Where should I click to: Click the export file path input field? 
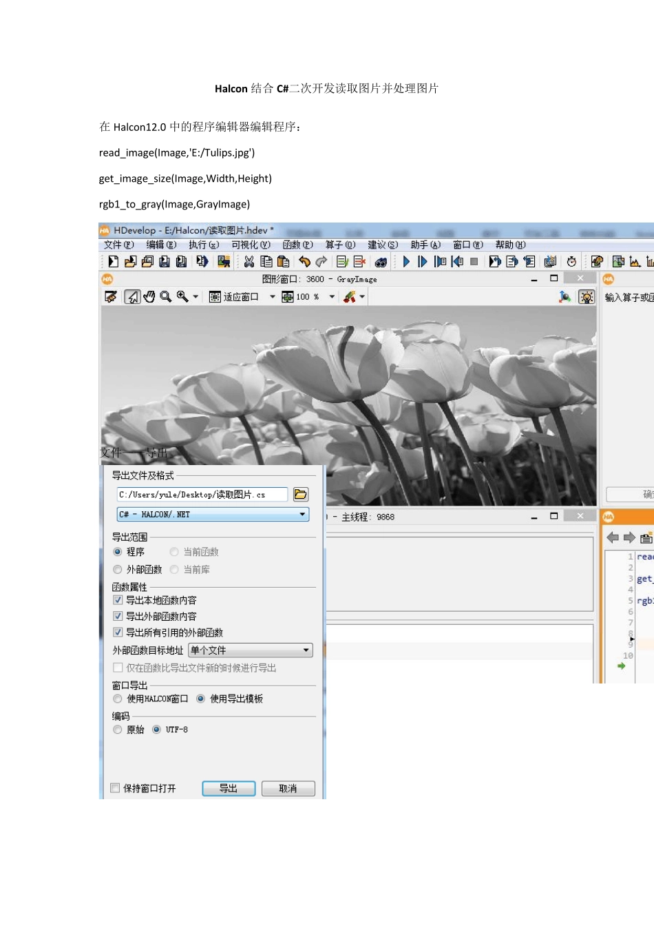coord(202,495)
